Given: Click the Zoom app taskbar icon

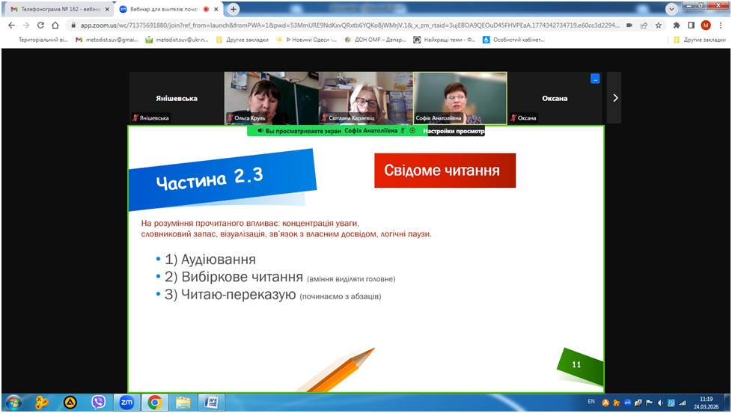Looking at the screenshot, I should pyautogui.click(x=126, y=403).
